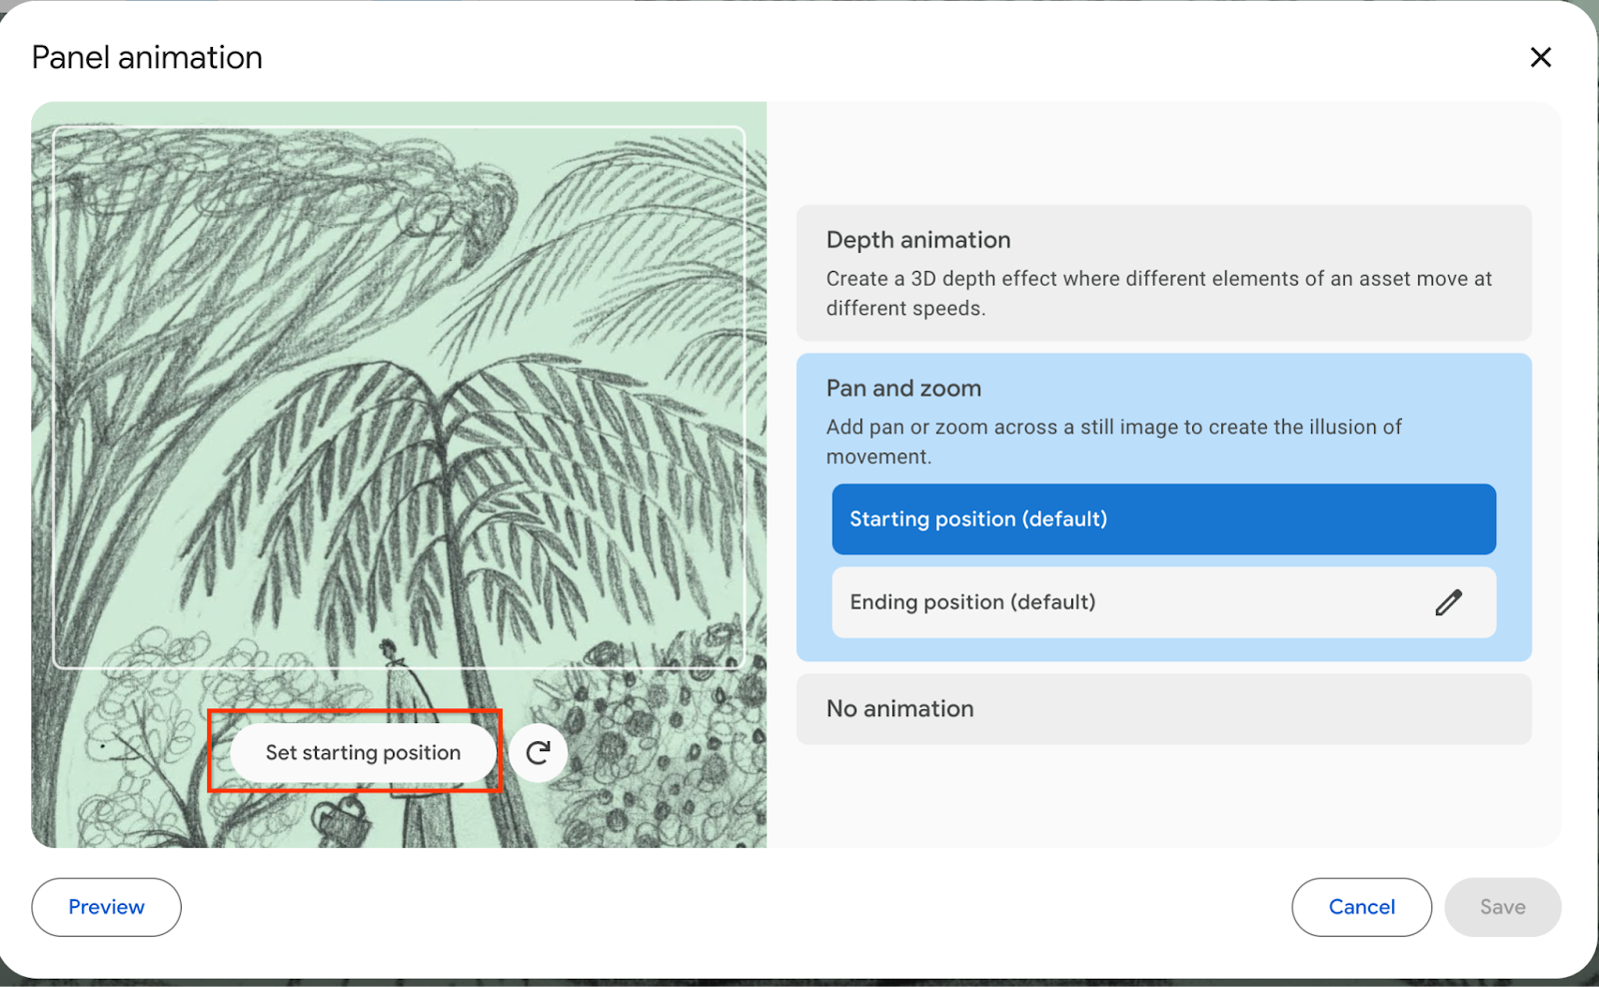Click the Panel animation dialog title
The image size is (1599, 987).
147,57
